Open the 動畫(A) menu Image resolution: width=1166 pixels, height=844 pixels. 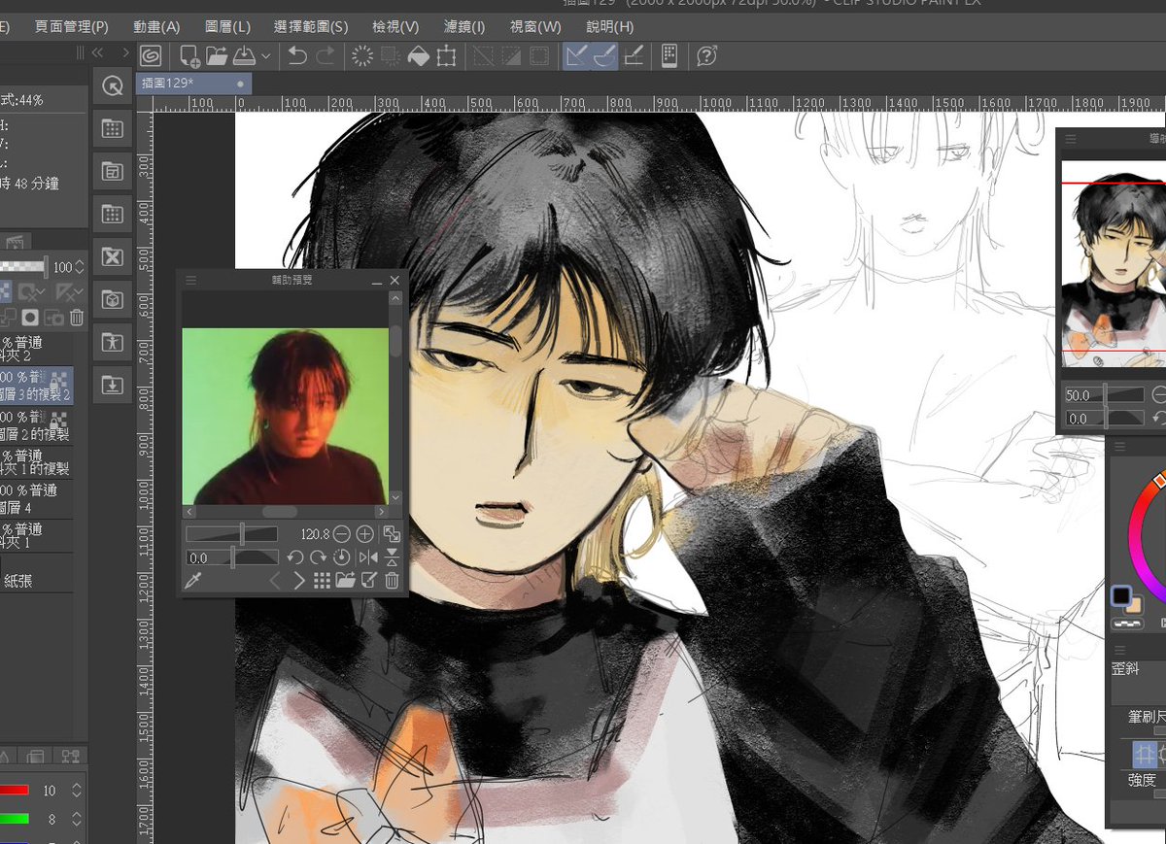point(155,27)
